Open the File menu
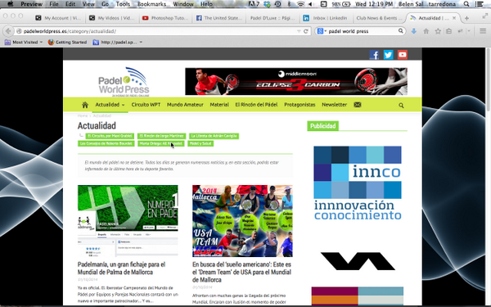The image size is (491, 307). click(54, 4)
